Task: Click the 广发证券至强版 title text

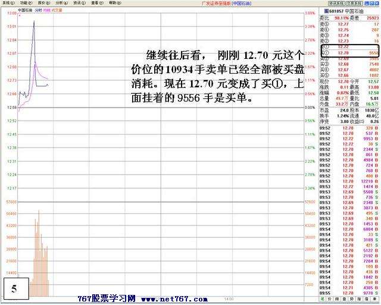Action: (216, 4)
